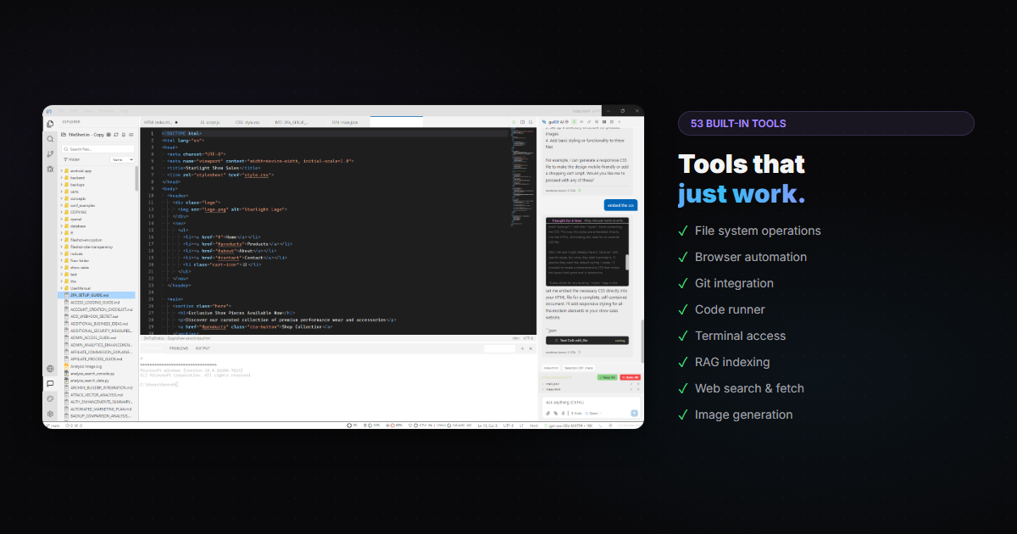Viewport: 1017px width, 534px height.
Task: Expand the fileshot-encryption folder
Action: pos(85,240)
